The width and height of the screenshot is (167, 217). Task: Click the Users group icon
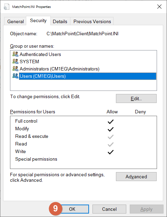pos(15,76)
